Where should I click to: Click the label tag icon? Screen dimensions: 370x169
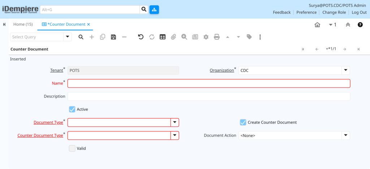249,37
